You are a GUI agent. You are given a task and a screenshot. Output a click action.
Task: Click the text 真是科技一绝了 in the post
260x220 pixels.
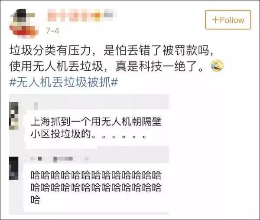point(159,66)
